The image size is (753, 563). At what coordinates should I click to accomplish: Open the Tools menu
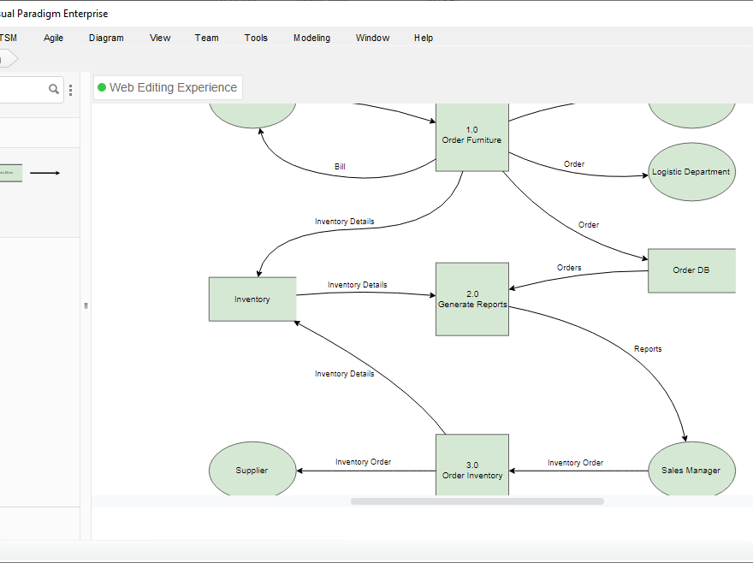[256, 38]
